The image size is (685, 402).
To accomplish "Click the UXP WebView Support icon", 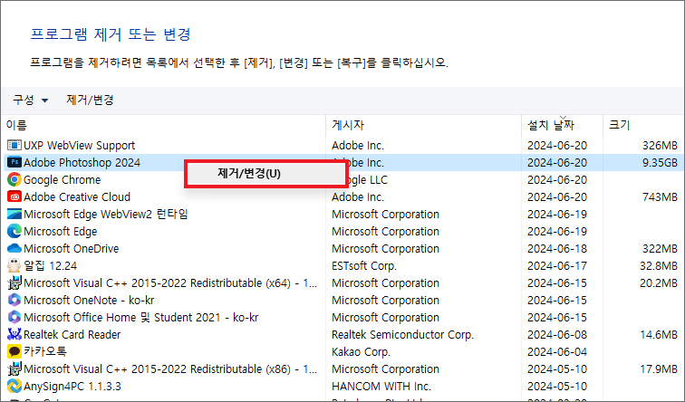I will pos(14,145).
